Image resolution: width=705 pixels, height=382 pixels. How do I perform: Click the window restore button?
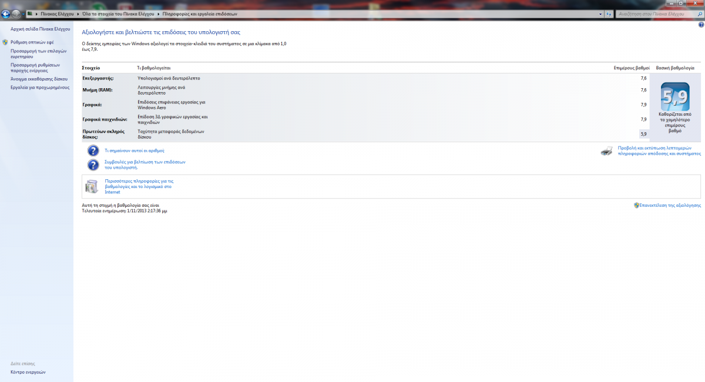point(683,3)
